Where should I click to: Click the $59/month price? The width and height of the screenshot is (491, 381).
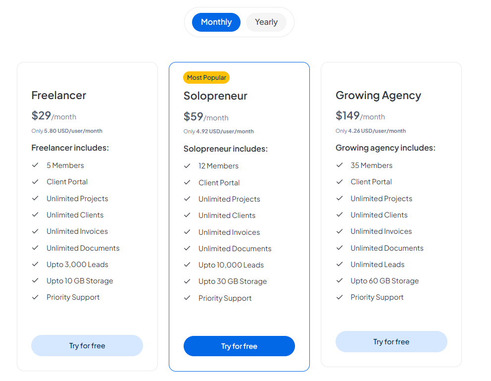[x=206, y=117]
